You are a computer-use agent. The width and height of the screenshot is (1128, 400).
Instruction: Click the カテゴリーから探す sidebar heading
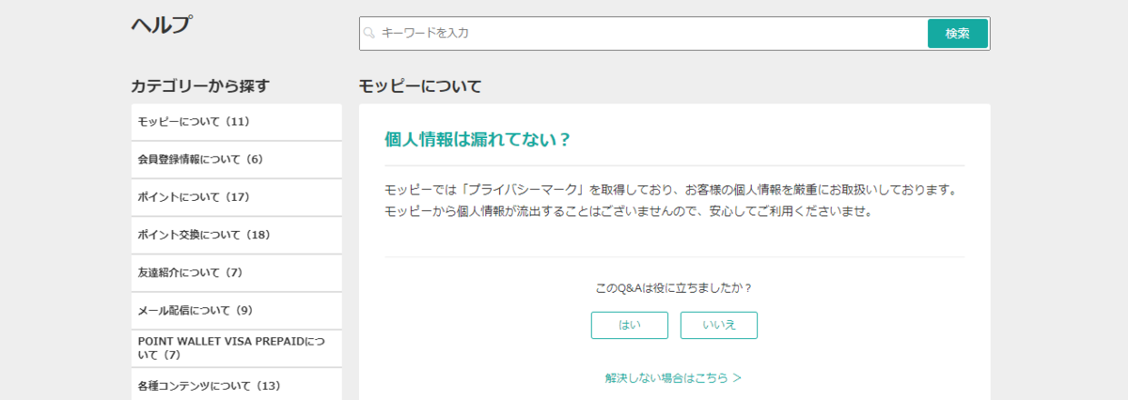tap(200, 86)
